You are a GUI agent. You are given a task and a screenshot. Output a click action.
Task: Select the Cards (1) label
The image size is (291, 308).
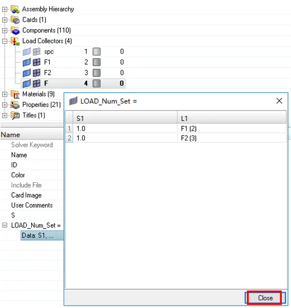click(34, 20)
